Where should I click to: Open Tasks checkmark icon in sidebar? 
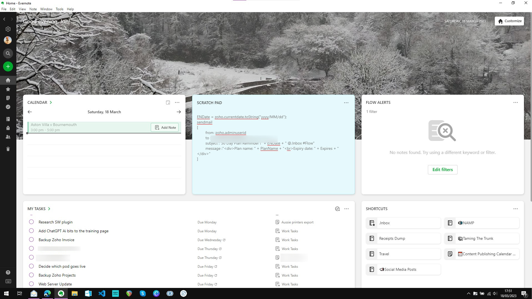pos(8,107)
